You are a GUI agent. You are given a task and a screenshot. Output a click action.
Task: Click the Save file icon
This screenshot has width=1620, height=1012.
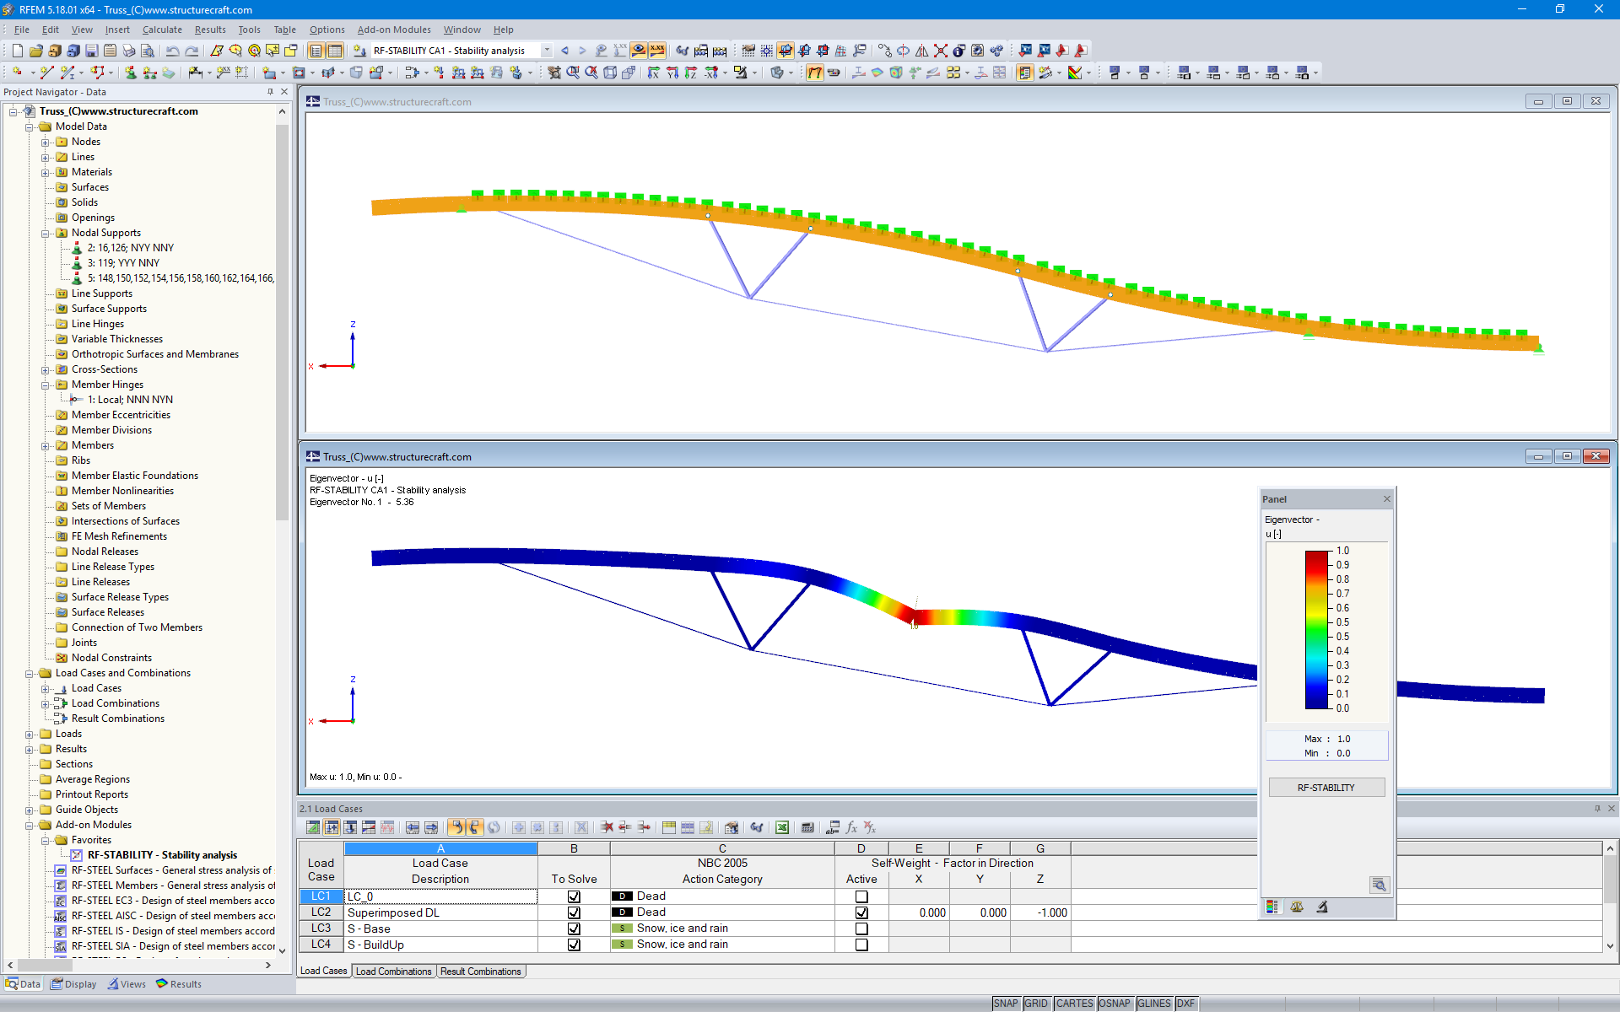(x=91, y=51)
